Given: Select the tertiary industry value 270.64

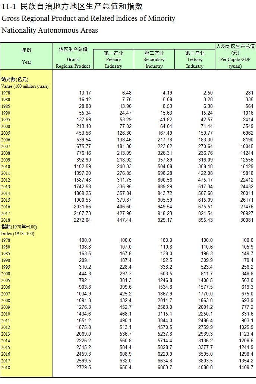Looking at the screenshot, I should pyautogui.click(x=205, y=147).
